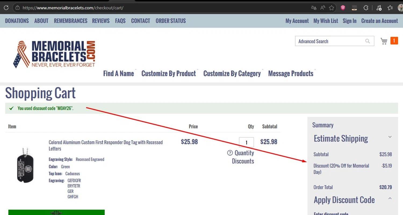Open the browser profile avatar
The image size is (403, 215).
(400, 8)
